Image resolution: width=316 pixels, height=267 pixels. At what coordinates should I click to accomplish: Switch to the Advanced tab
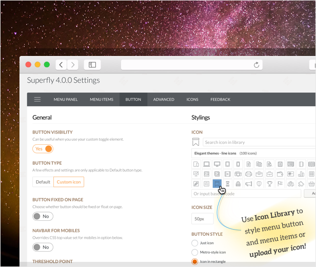pyautogui.click(x=164, y=100)
